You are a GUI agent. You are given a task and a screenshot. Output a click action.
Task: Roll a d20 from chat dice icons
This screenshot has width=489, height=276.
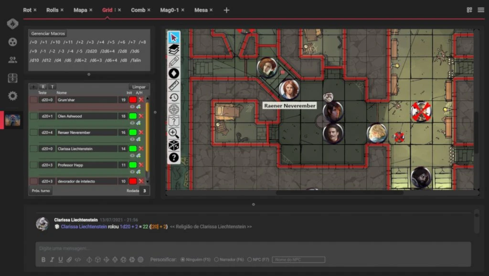click(x=132, y=259)
